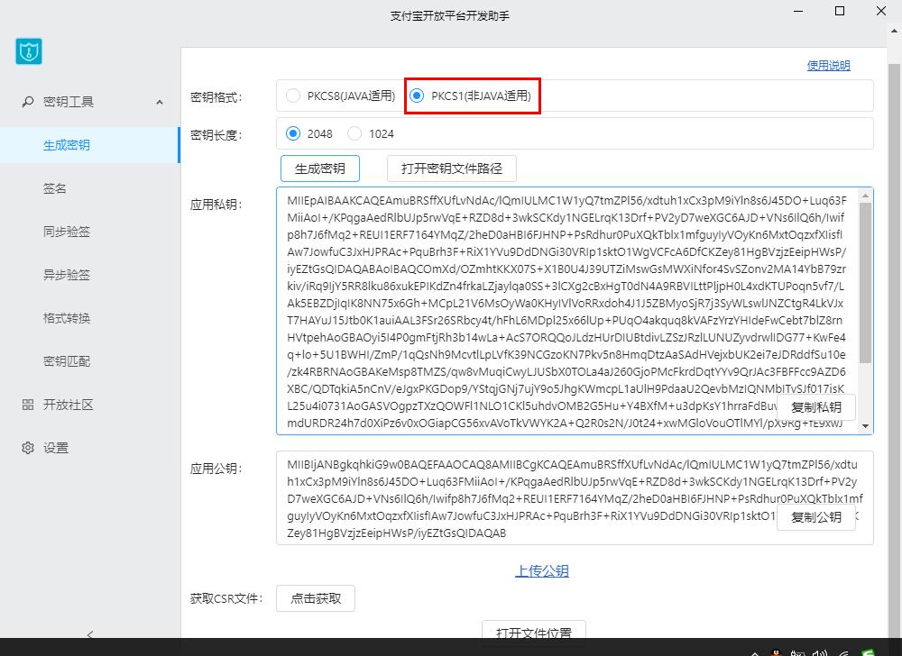The image size is (902, 656).
Task: Maximize the application window
Action: (x=840, y=11)
